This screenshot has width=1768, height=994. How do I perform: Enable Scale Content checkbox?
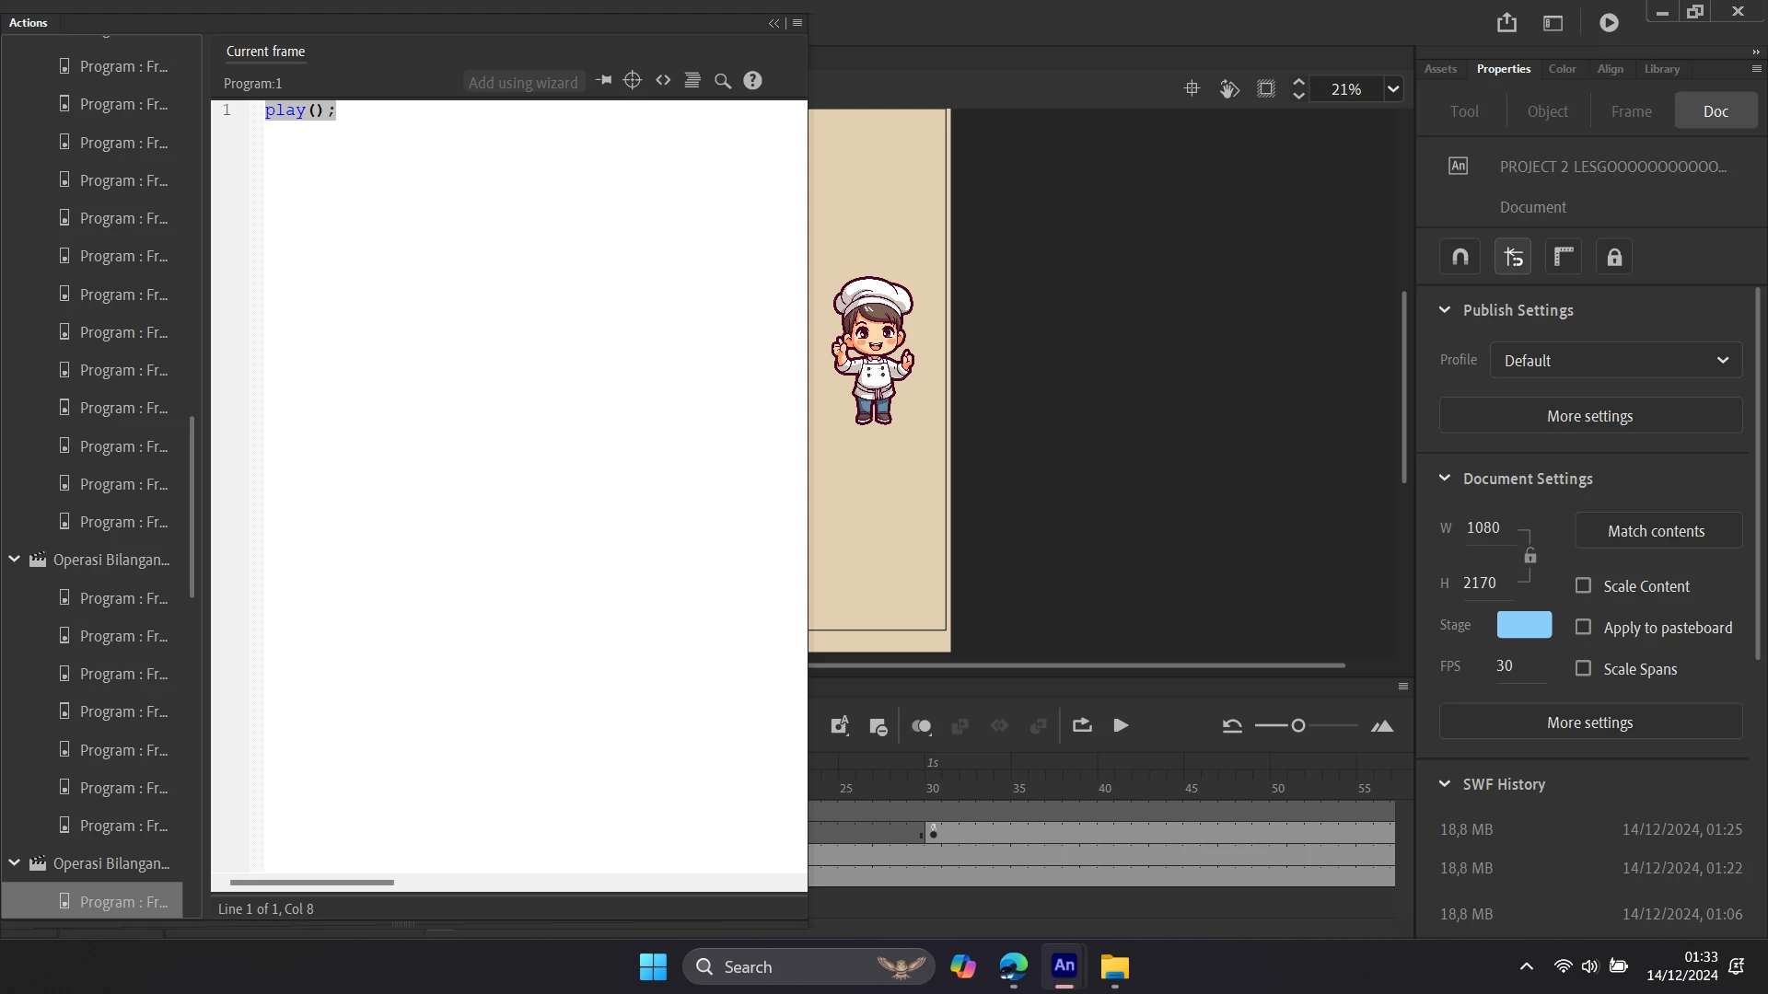(1583, 586)
